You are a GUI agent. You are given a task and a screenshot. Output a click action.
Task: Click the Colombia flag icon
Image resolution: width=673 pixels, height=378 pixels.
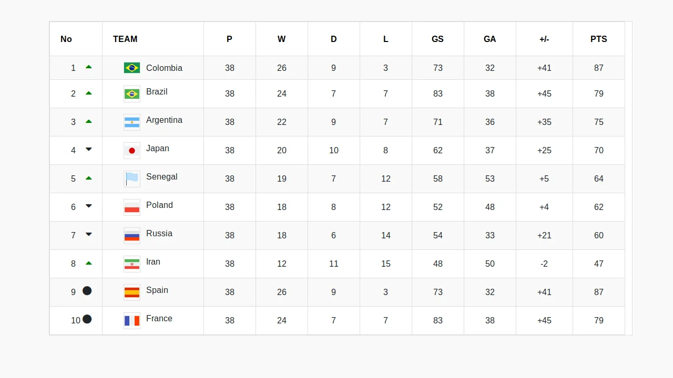132,68
